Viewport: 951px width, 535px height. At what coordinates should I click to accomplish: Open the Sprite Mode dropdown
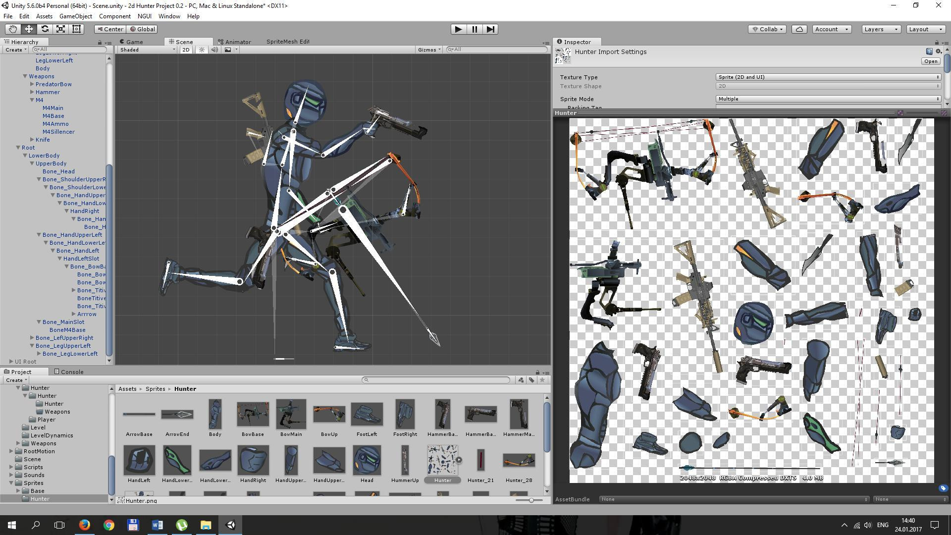coord(828,99)
